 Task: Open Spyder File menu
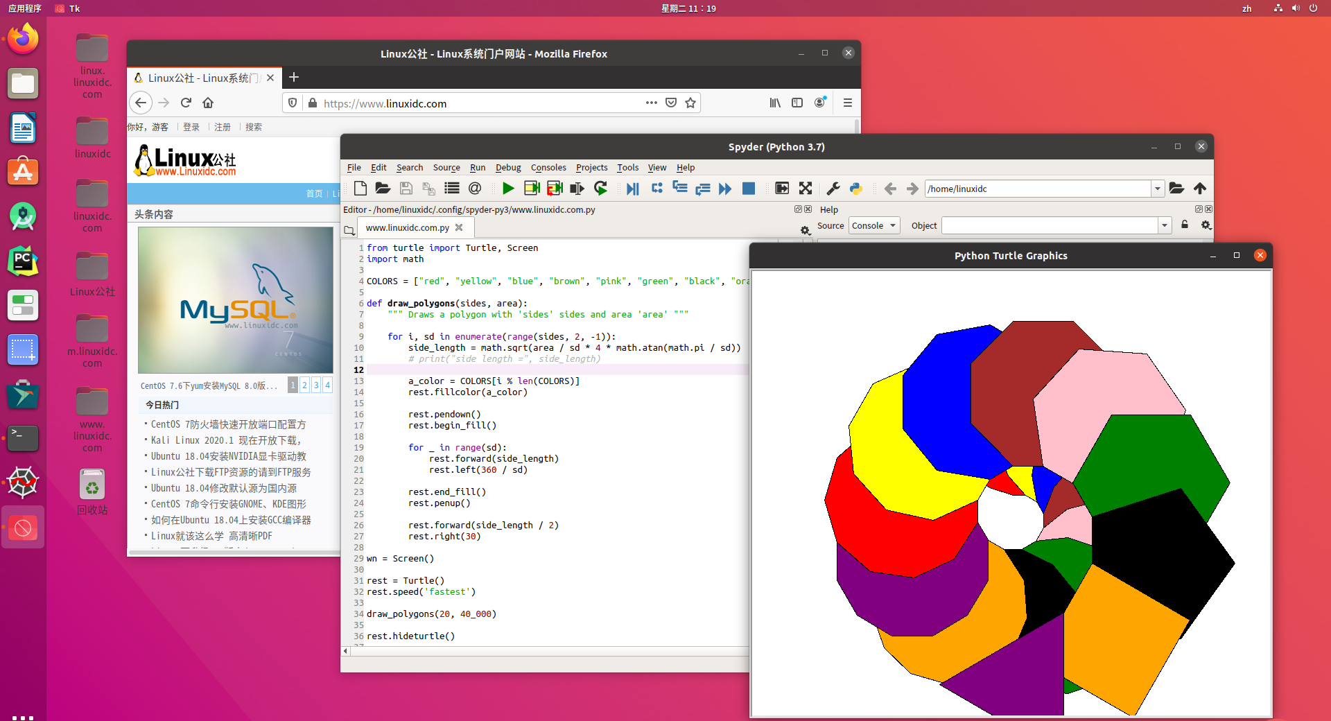coord(354,168)
